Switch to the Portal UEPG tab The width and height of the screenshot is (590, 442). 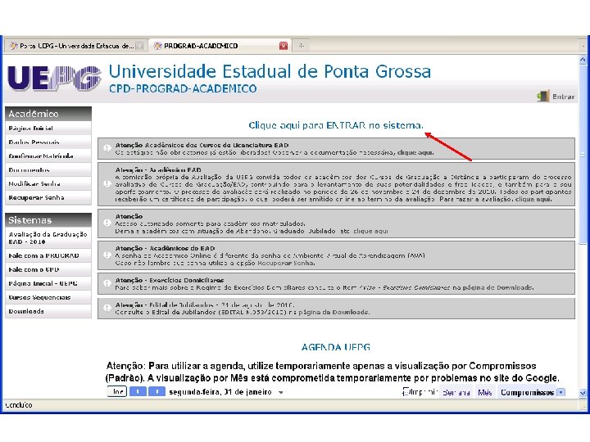click(76, 46)
